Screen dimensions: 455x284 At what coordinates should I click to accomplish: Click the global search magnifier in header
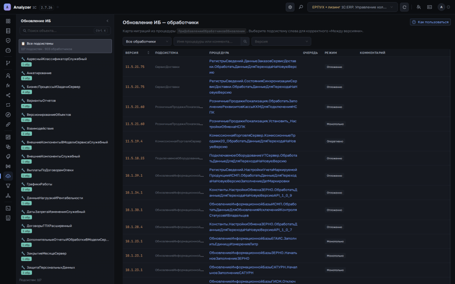(301, 7)
